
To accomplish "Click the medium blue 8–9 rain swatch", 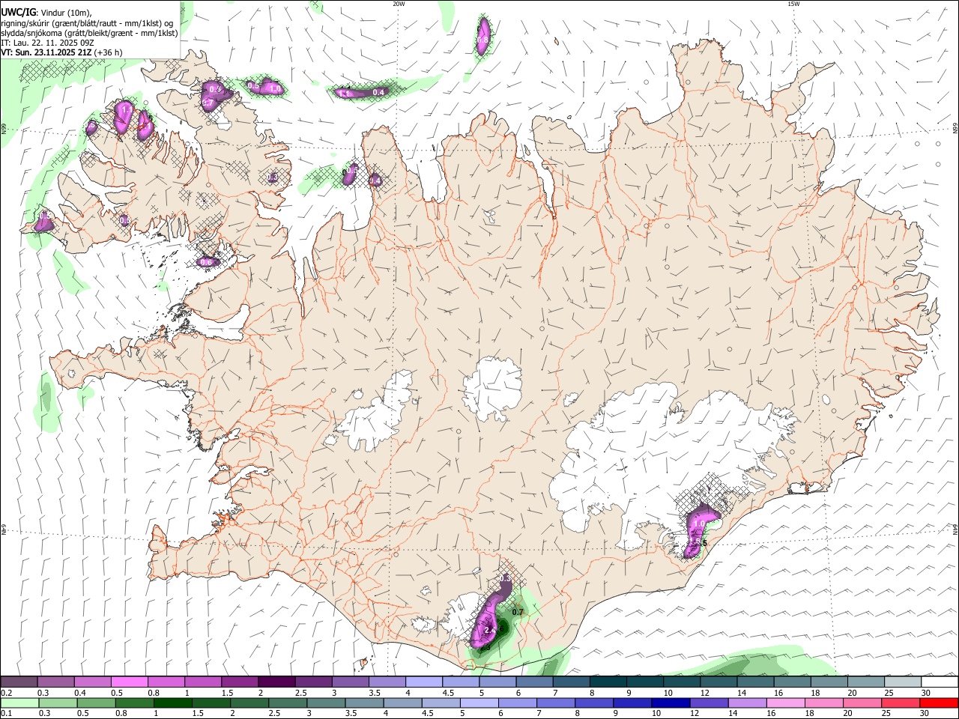I will [x=594, y=703].
